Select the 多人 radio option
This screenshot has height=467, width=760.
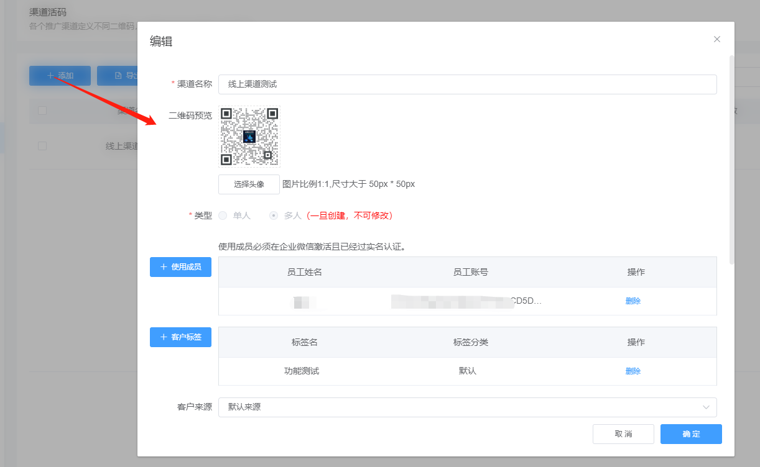coord(285,215)
